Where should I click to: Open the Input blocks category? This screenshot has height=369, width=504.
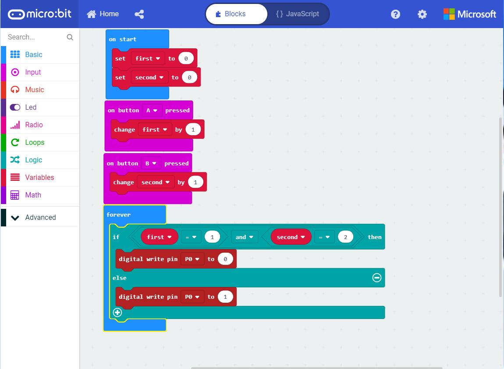click(33, 72)
